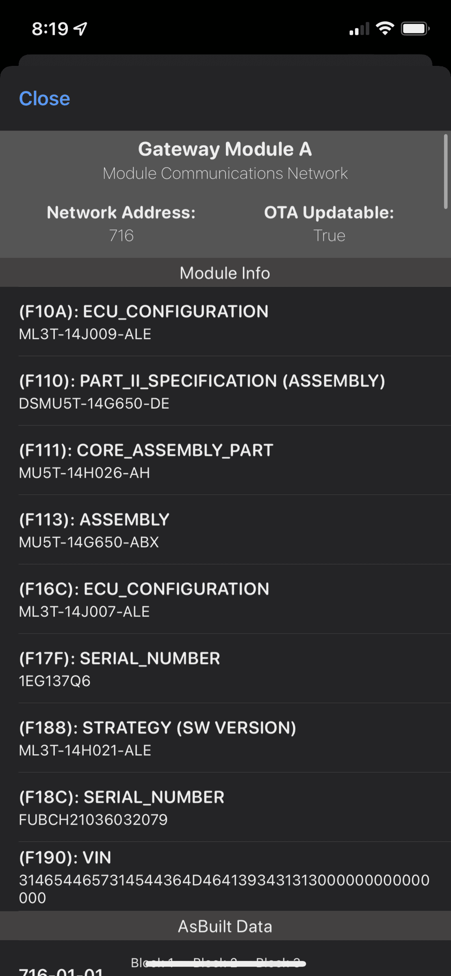Tap the battery indicator icon
The image size is (451, 976).
[x=415, y=29]
